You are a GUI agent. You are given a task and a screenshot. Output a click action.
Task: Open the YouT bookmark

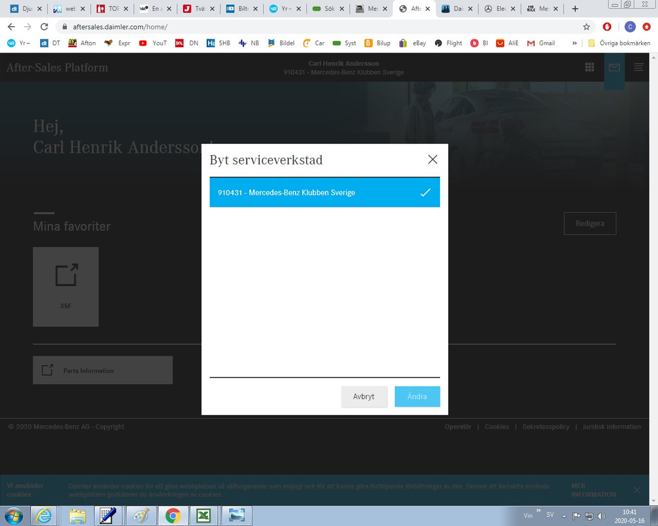(153, 43)
